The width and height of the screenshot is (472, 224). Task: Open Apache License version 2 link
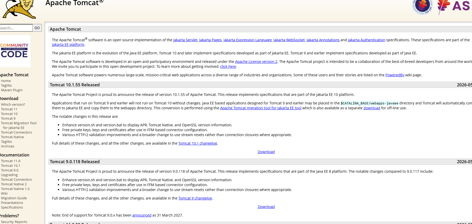point(256,62)
